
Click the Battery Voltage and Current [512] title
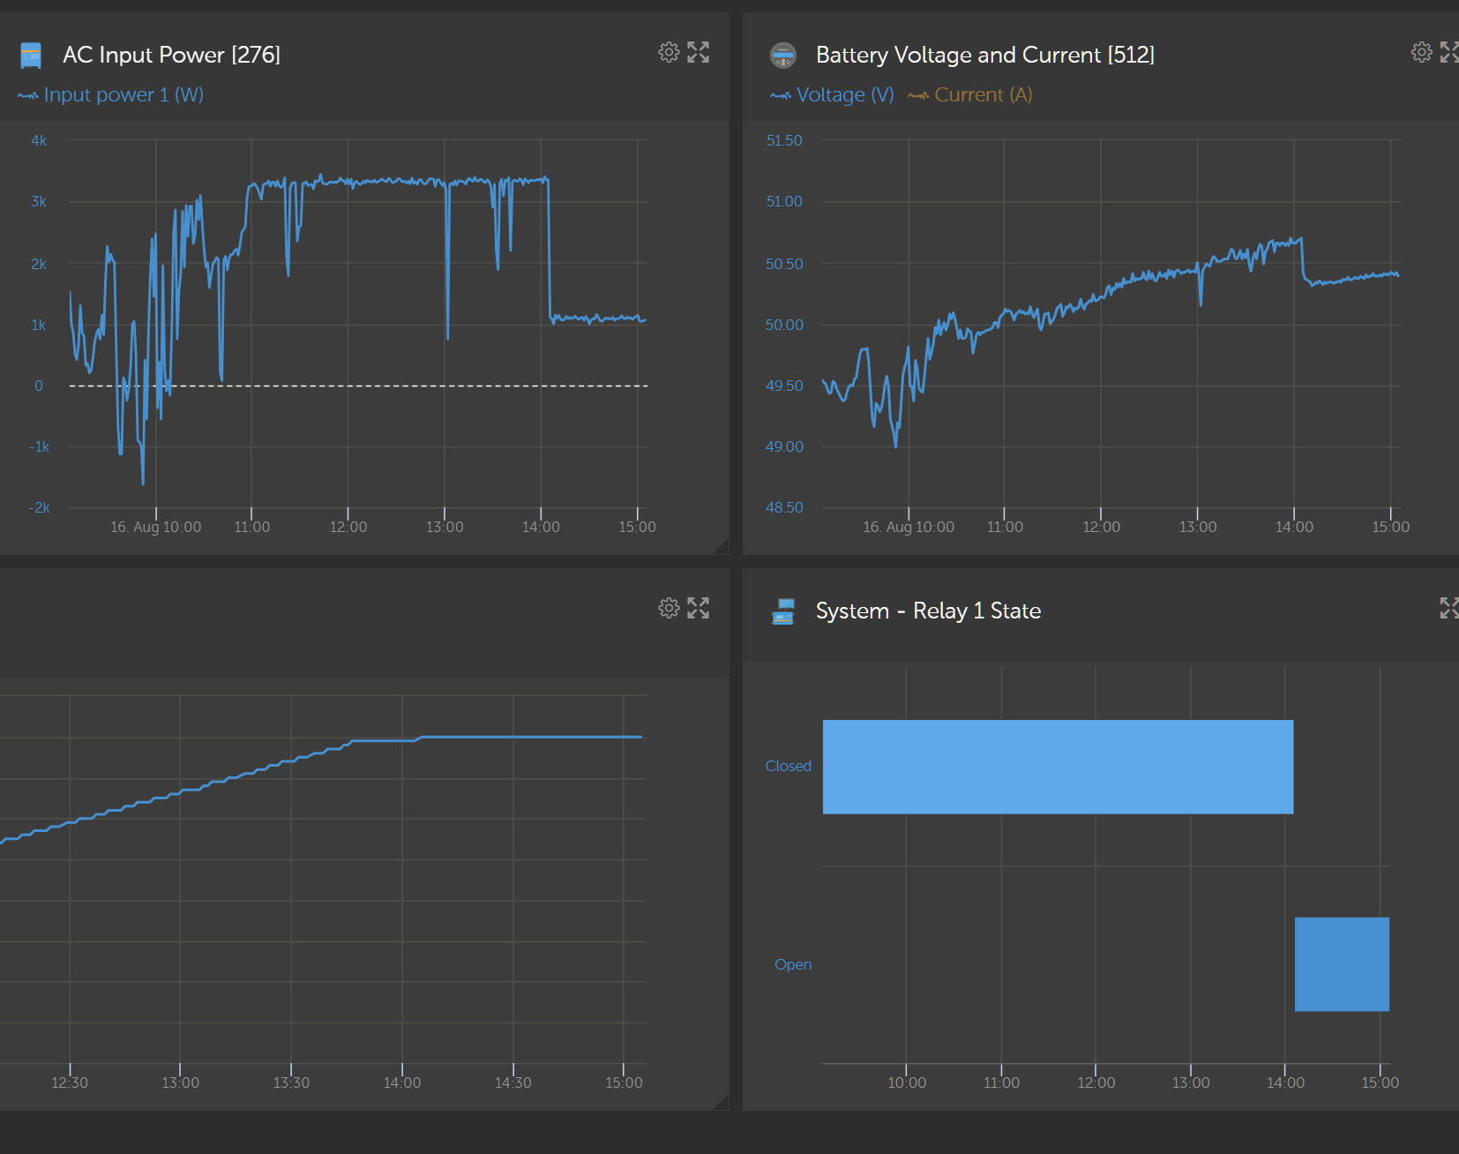[985, 55]
